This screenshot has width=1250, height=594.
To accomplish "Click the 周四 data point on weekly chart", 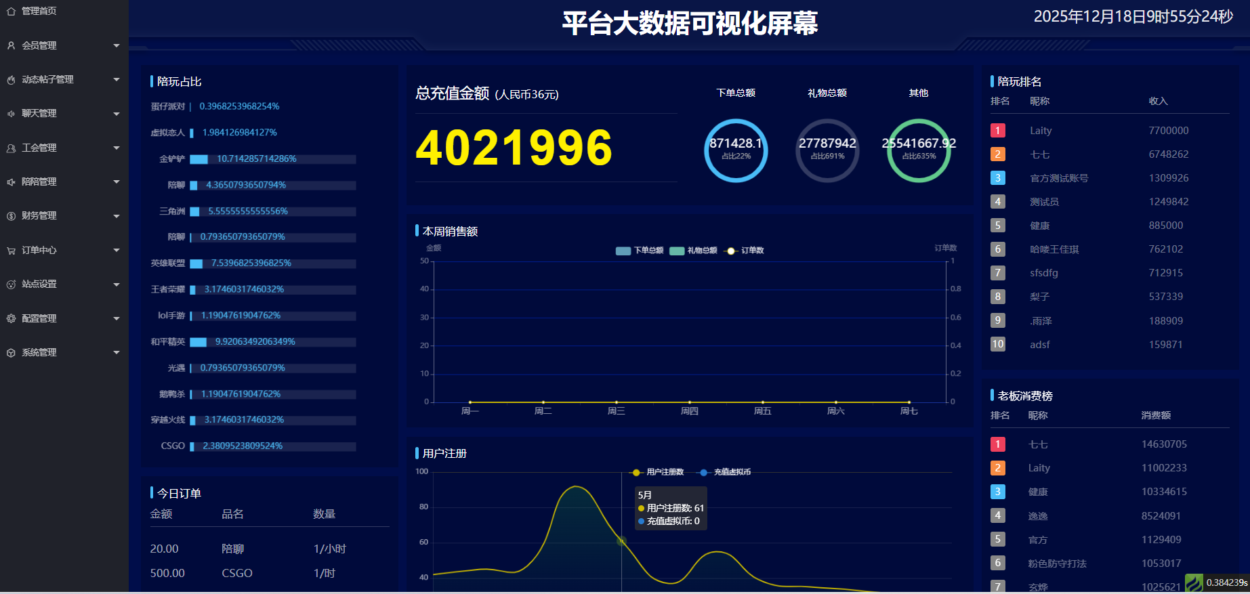I will coord(690,402).
